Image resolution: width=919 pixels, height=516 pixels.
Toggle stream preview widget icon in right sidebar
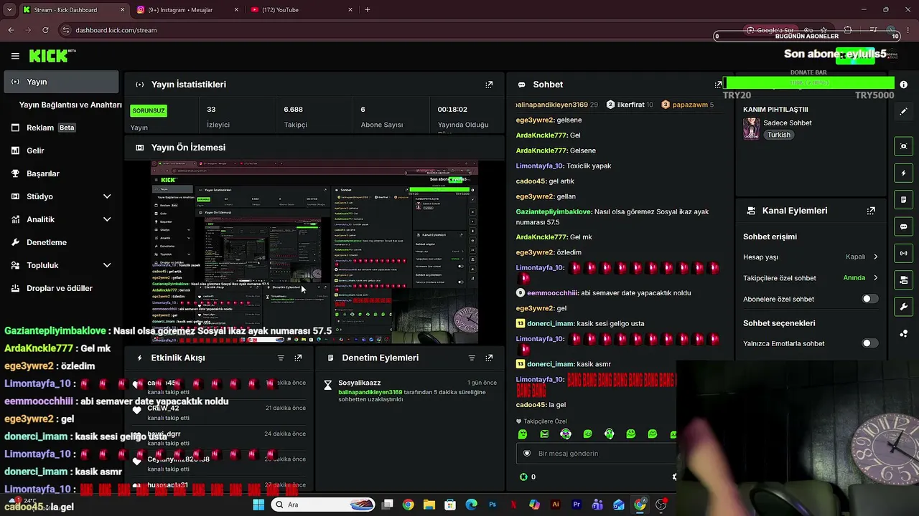(903, 146)
